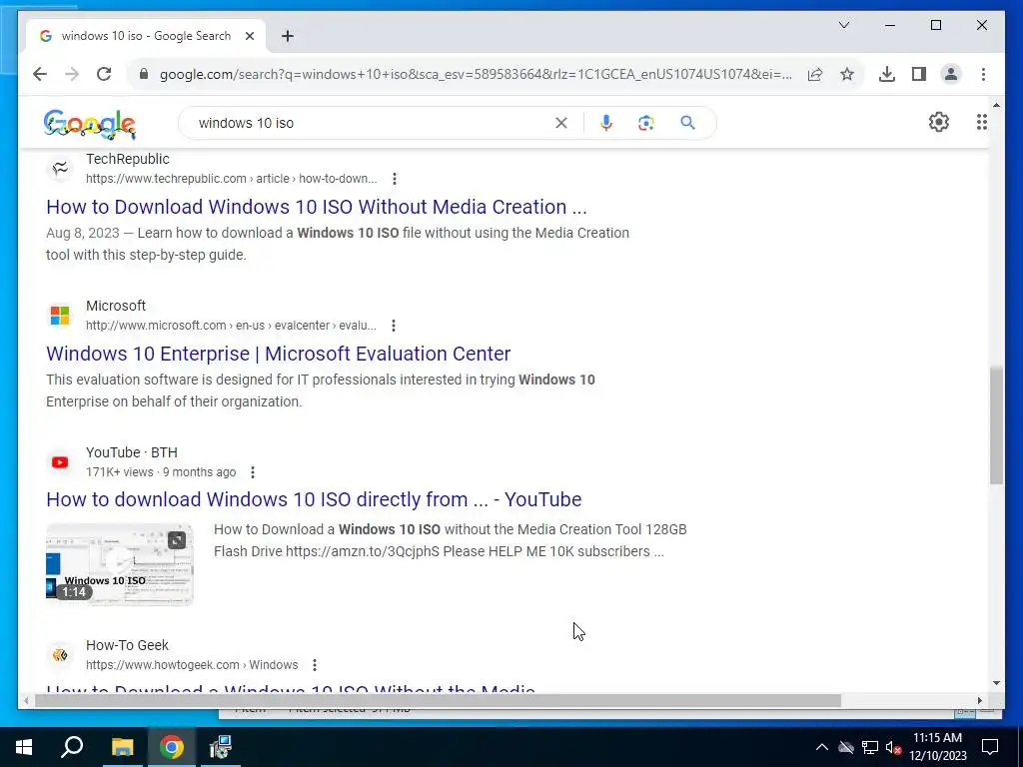Screen dimensions: 1023x767
Task: Click the TechRepublic site favicon
Action: click(x=60, y=169)
